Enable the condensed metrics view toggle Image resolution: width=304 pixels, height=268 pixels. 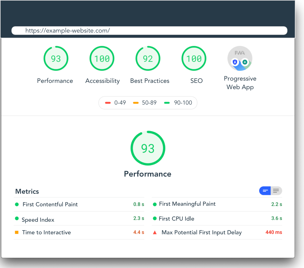click(x=265, y=191)
